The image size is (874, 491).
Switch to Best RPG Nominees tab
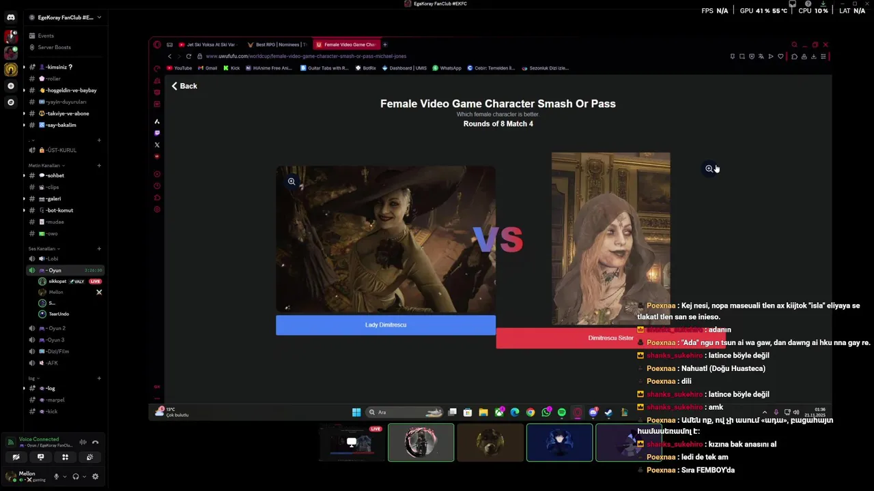coord(277,44)
